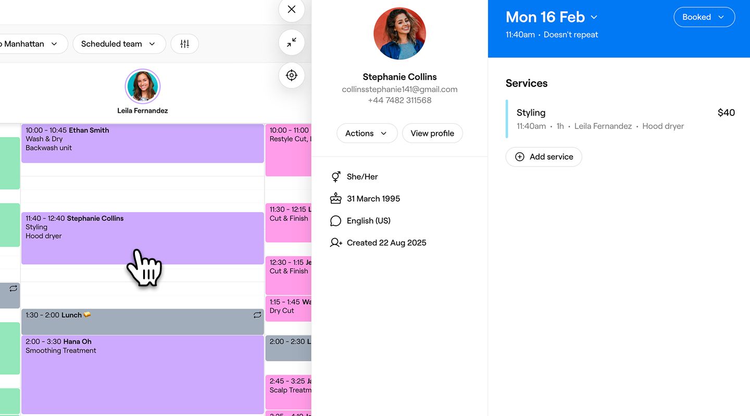750x416 pixels.
Task: Click the crosshair locate icon
Action: pyautogui.click(x=292, y=75)
